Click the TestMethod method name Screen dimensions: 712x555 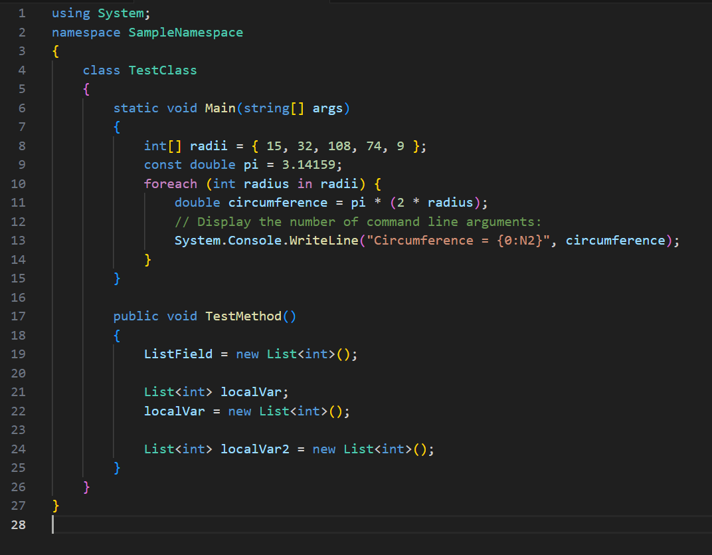tap(244, 316)
